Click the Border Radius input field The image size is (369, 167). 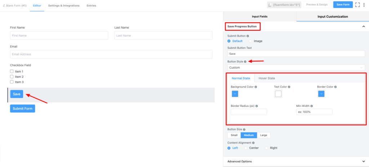pyautogui.click(x=249, y=112)
